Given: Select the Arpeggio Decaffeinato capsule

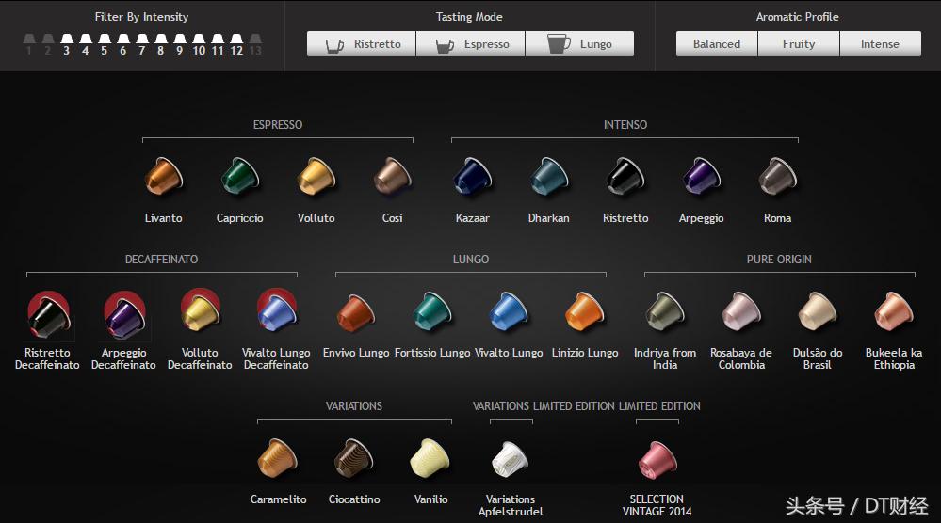Looking at the screenshot, I should tap(124, 314).
